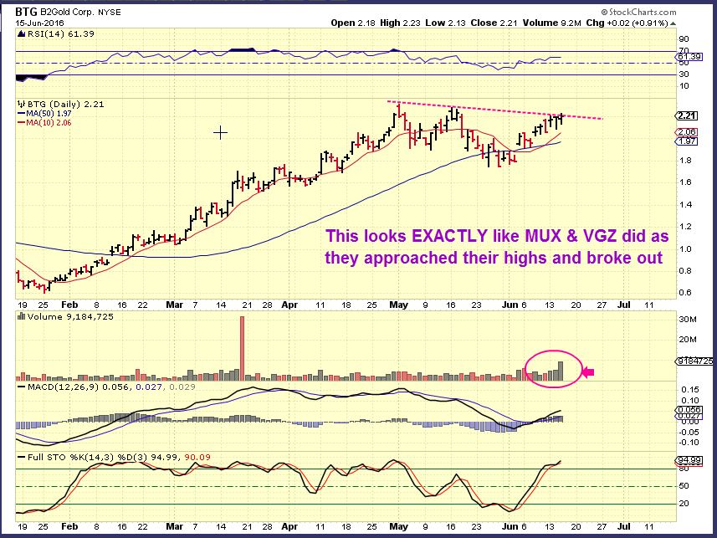
Task: Click Apr on the bottom stochastic date axis
Action: (x=289, y=526)
